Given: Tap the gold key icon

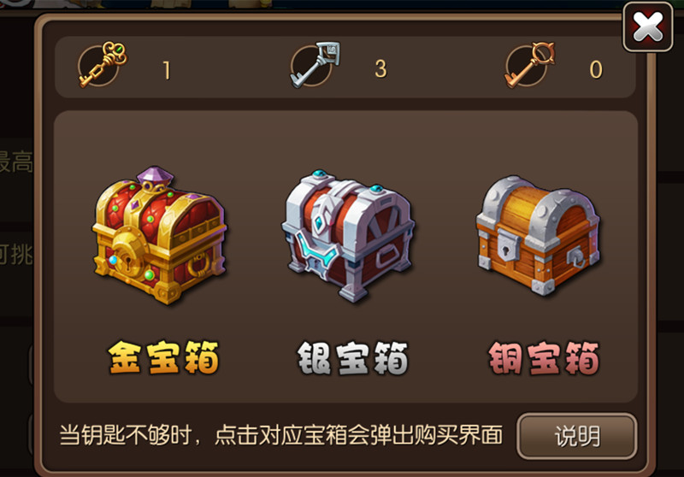Looking at the screenshot, I should (103, 64).
